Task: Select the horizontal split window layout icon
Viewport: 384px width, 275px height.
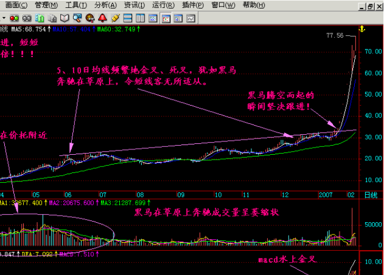Action: pos(128,18)
